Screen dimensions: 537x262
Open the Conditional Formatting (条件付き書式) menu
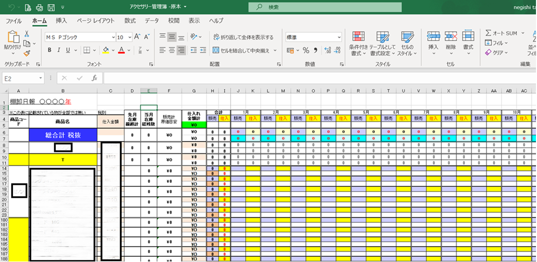(x=359, y=44)
